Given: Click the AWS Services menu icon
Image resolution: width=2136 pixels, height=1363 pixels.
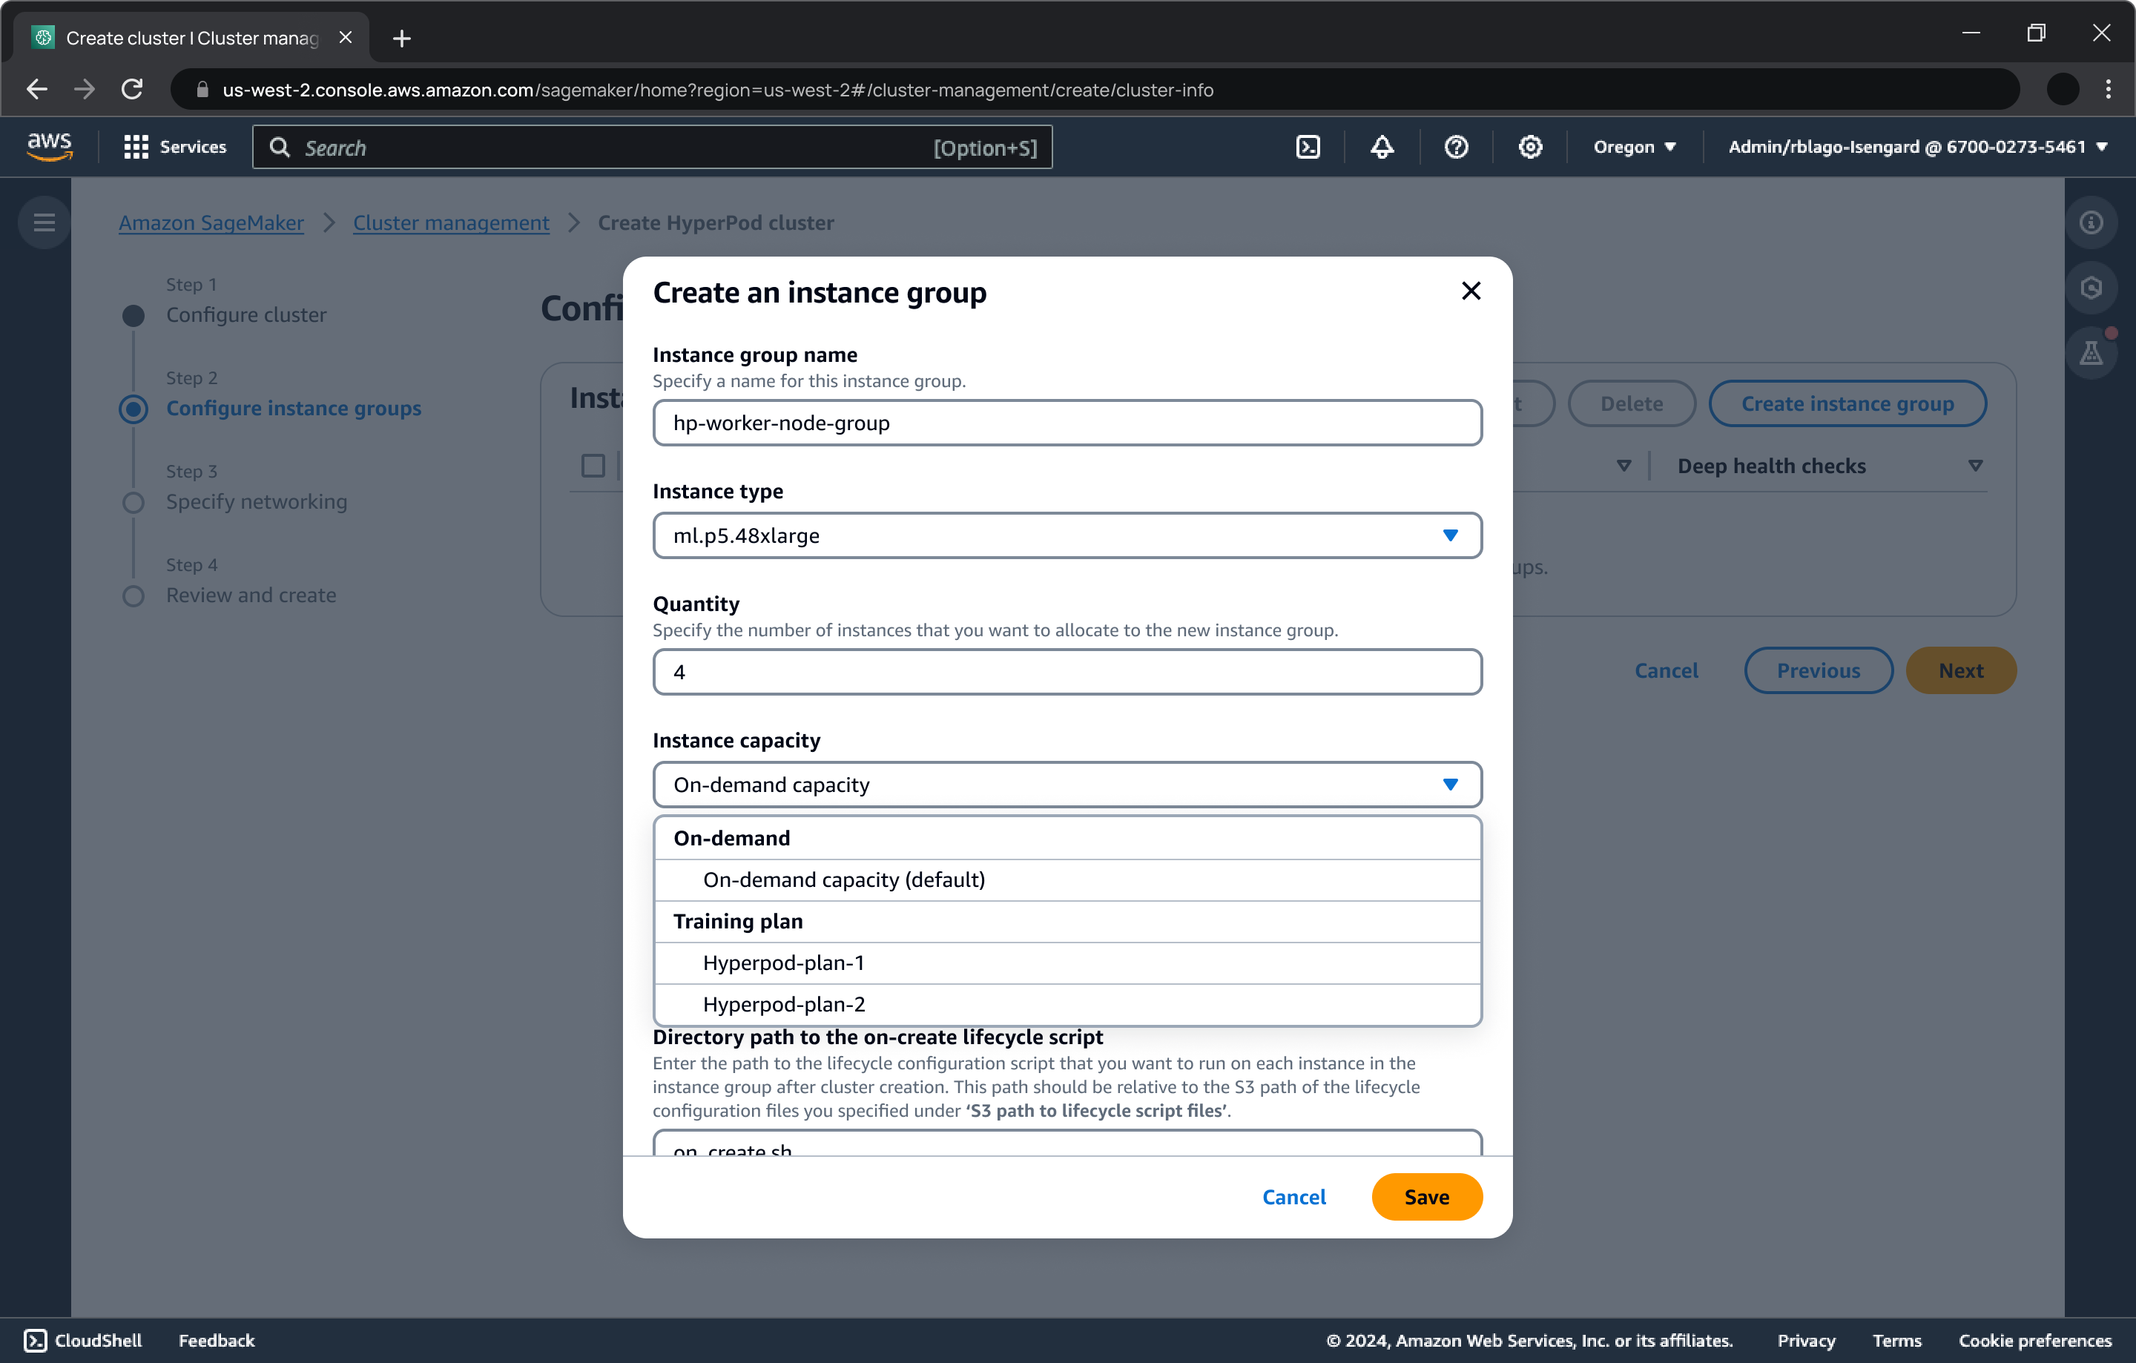Looking at the screenshot, I should coord(136,146).
